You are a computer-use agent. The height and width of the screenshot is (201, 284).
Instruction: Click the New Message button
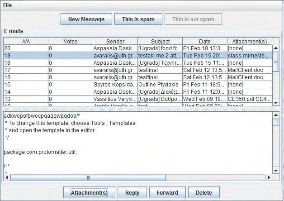(x=86, y=19)
